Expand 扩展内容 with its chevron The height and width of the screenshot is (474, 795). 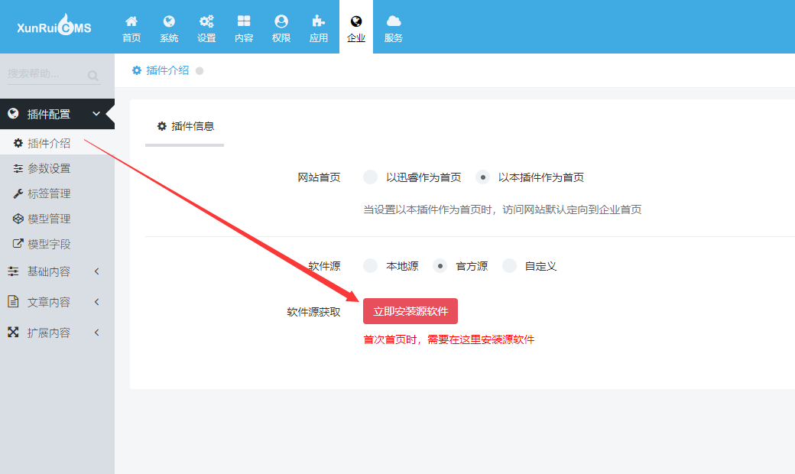pos(96,333)
